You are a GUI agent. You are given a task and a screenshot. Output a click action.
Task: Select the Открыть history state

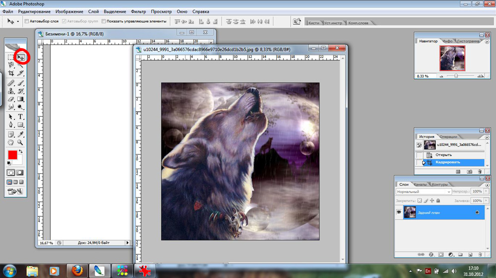(454, 155)
